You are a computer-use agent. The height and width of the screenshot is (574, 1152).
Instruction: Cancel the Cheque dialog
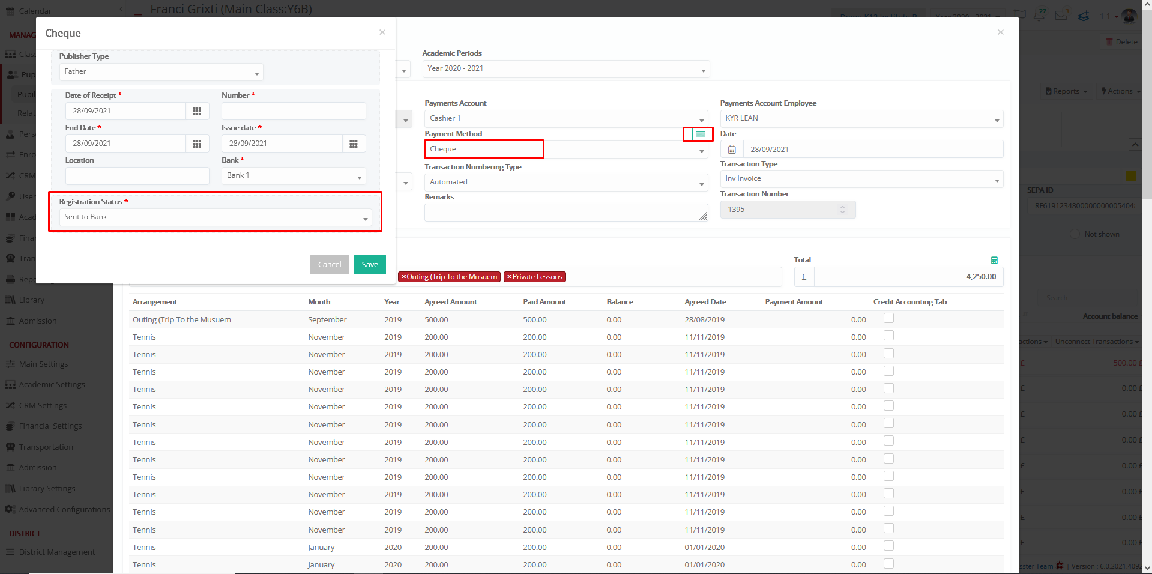click(330, 265)
